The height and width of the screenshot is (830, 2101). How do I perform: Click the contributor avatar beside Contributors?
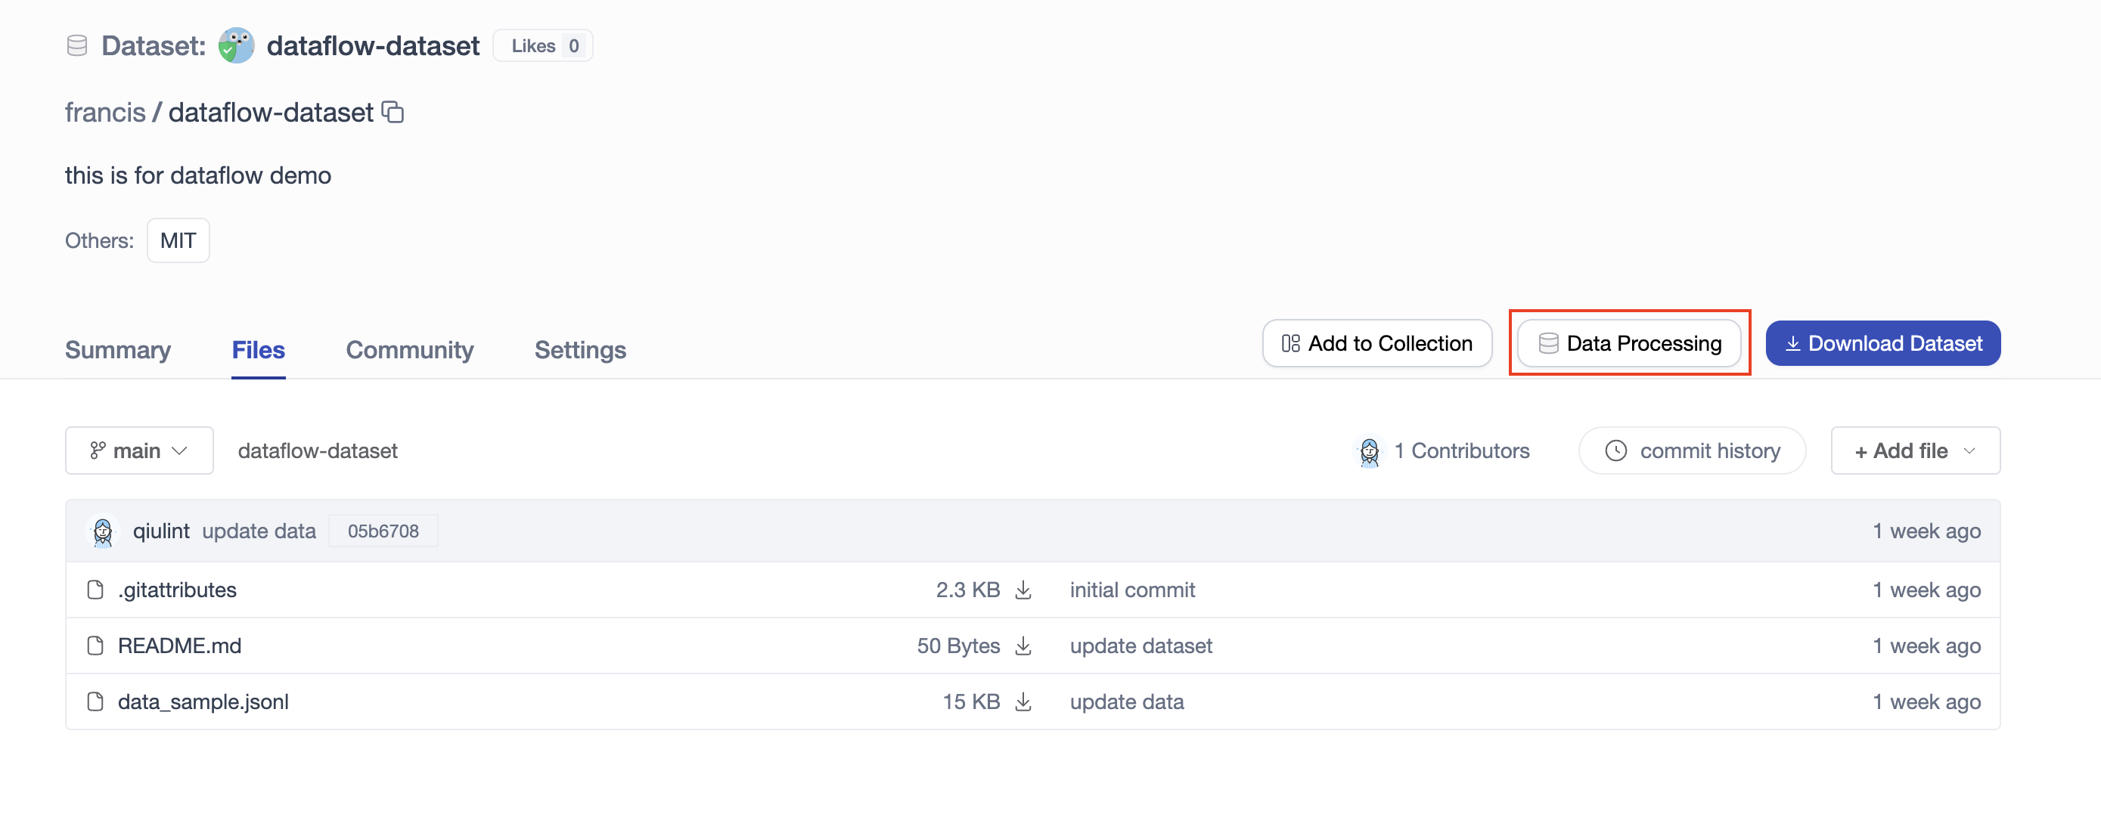(1369, 451)
